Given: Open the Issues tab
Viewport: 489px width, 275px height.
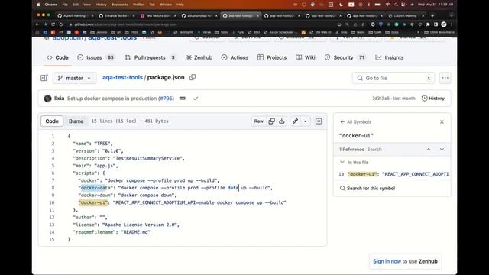Looking at the screenshot, I should pyautogui.click(x=96, y=57).
